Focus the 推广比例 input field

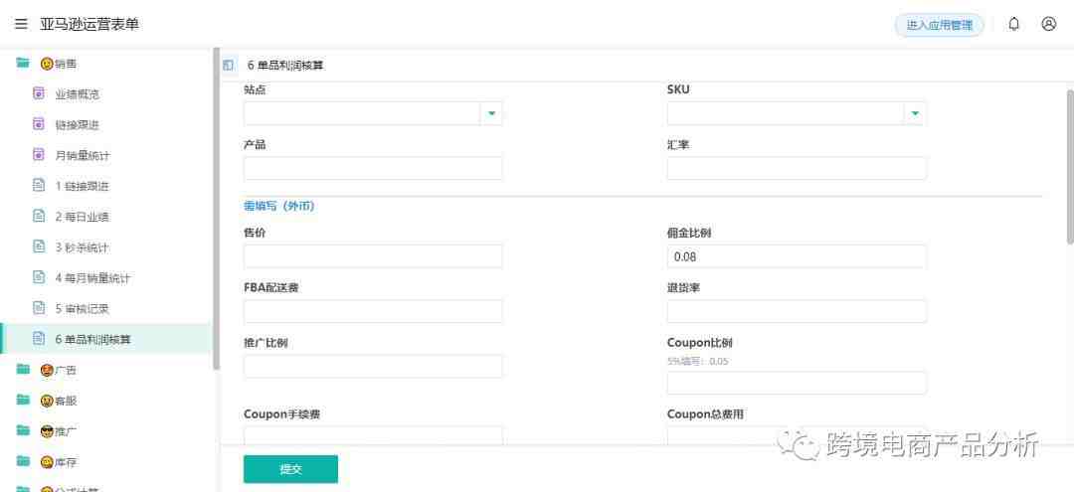point(373,366)
